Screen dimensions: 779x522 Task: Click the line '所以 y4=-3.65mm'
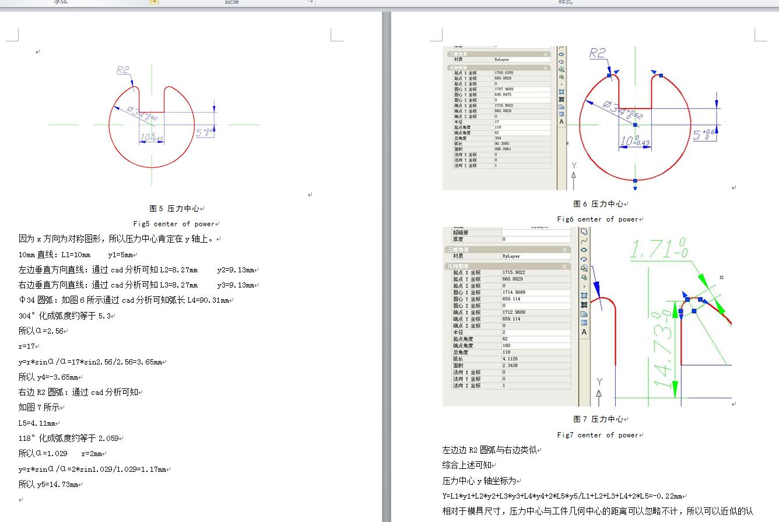click(48, 377)
